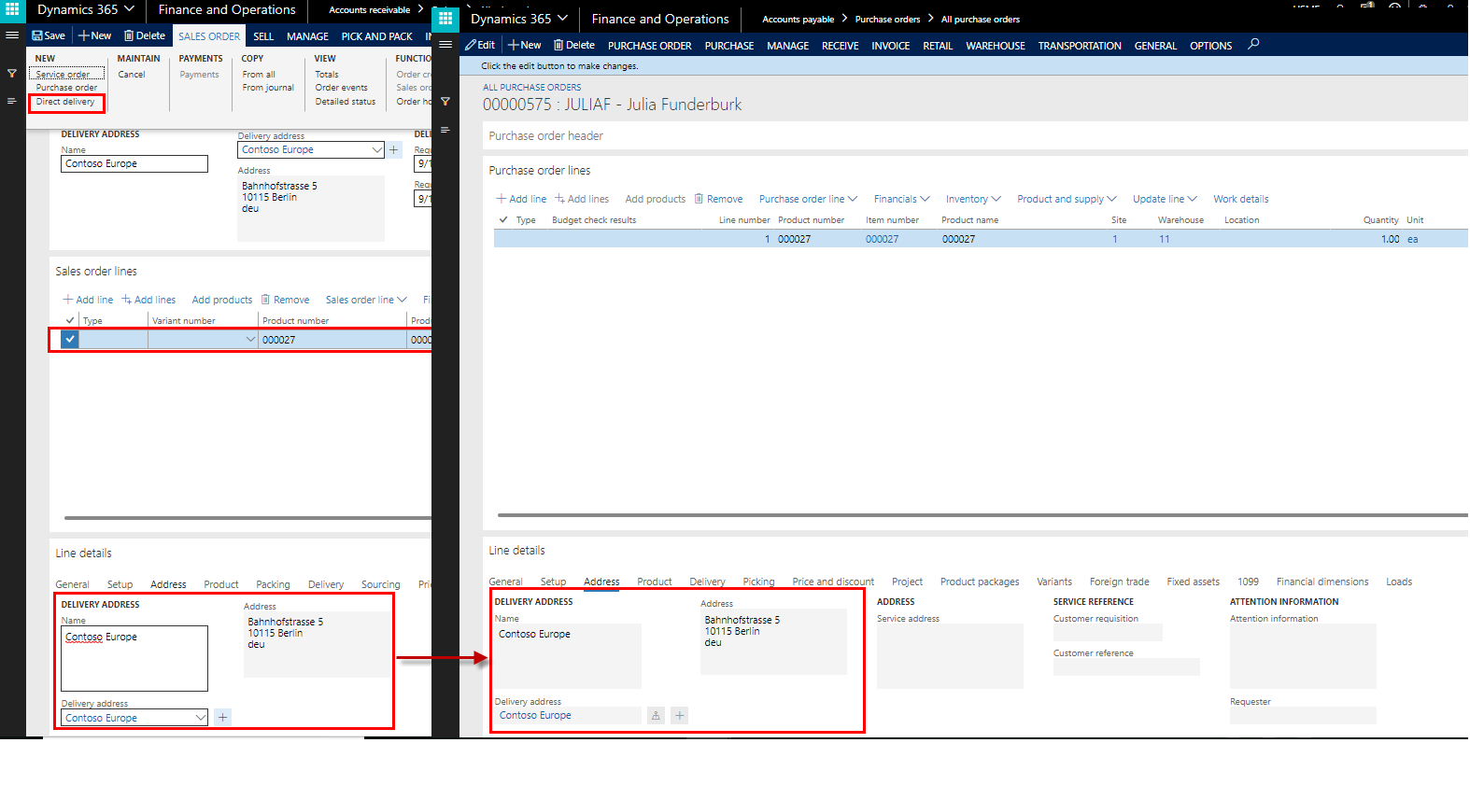
Task: Open list pane icon in Sales order window
Action: pos(12,101)
